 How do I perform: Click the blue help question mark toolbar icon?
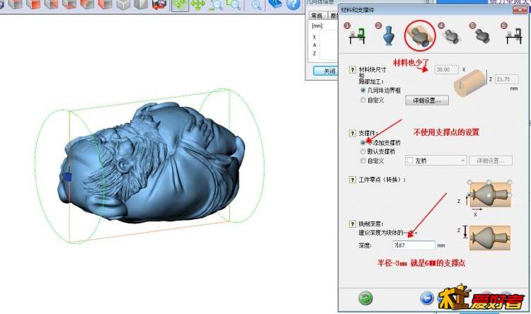coord(293,5)
